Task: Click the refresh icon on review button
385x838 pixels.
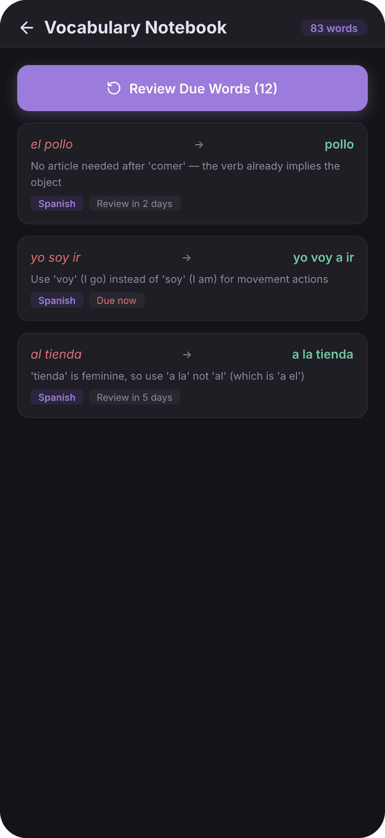Action: click(x=114, y=89)
